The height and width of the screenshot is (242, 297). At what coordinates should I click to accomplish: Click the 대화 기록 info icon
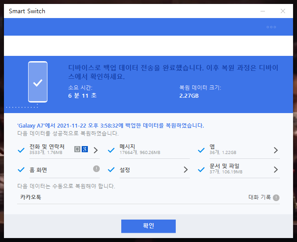276,198
